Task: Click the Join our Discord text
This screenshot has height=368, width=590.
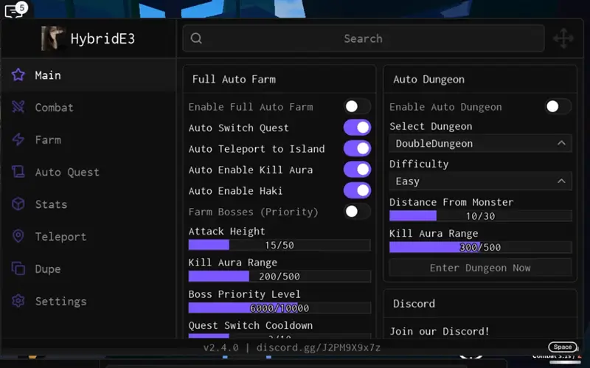Action: pyautogui.click(x=440, y=331)
